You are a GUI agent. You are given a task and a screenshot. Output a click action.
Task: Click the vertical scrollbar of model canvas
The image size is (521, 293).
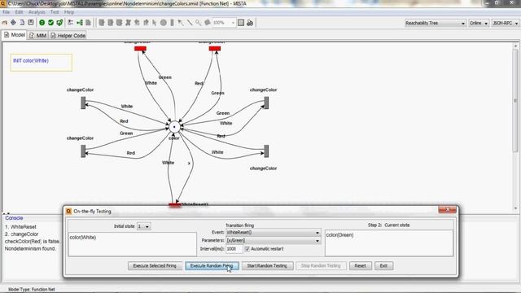pos(515,126)
